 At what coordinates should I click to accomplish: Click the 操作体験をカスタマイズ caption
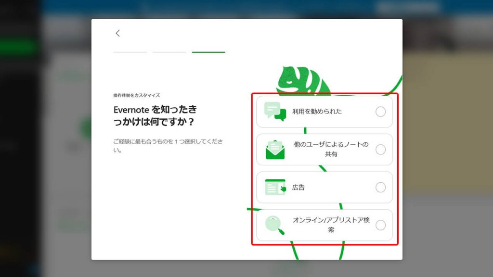click(x=136, y=95)
